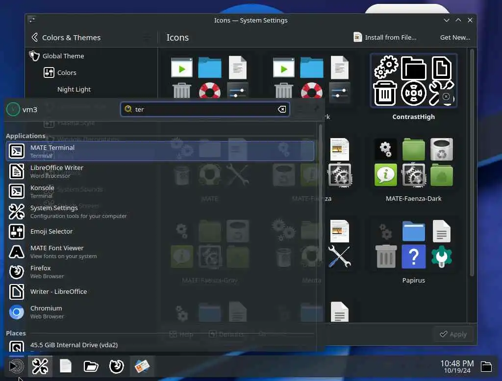Image resolution: width=502 pixels, height=381 pixels.
Task: Open file manager from taskbar
Action: pyautogui.click(x=91, y=366)
